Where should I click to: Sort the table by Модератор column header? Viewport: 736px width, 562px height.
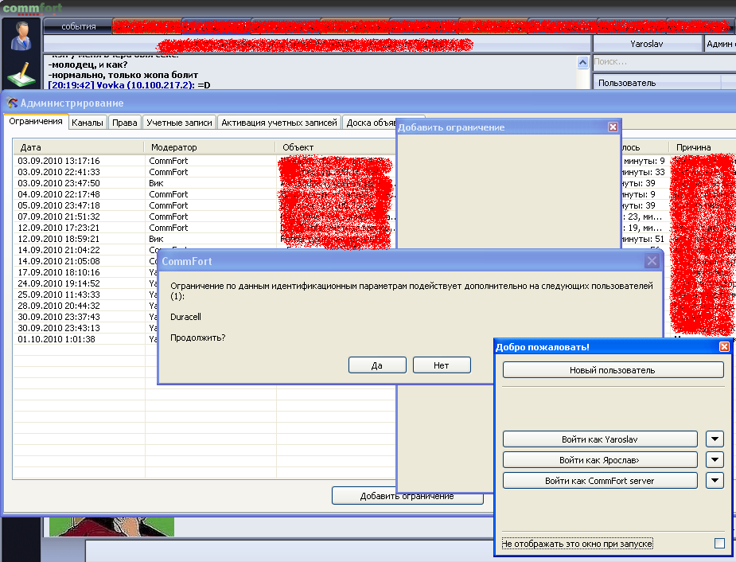[210, 147]
